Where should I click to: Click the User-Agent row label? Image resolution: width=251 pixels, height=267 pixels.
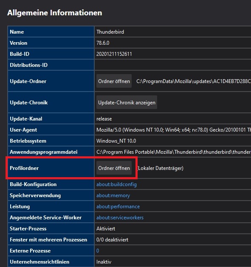[x=23, y=130]
